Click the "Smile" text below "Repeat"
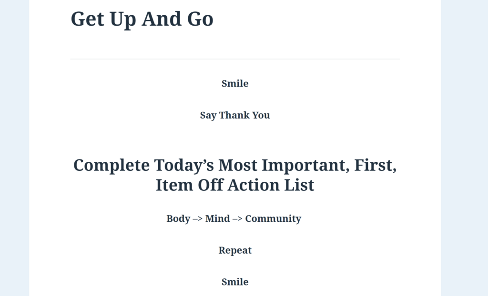The height and width of the screenshot is (296, 488). click(x=235, y=282)
